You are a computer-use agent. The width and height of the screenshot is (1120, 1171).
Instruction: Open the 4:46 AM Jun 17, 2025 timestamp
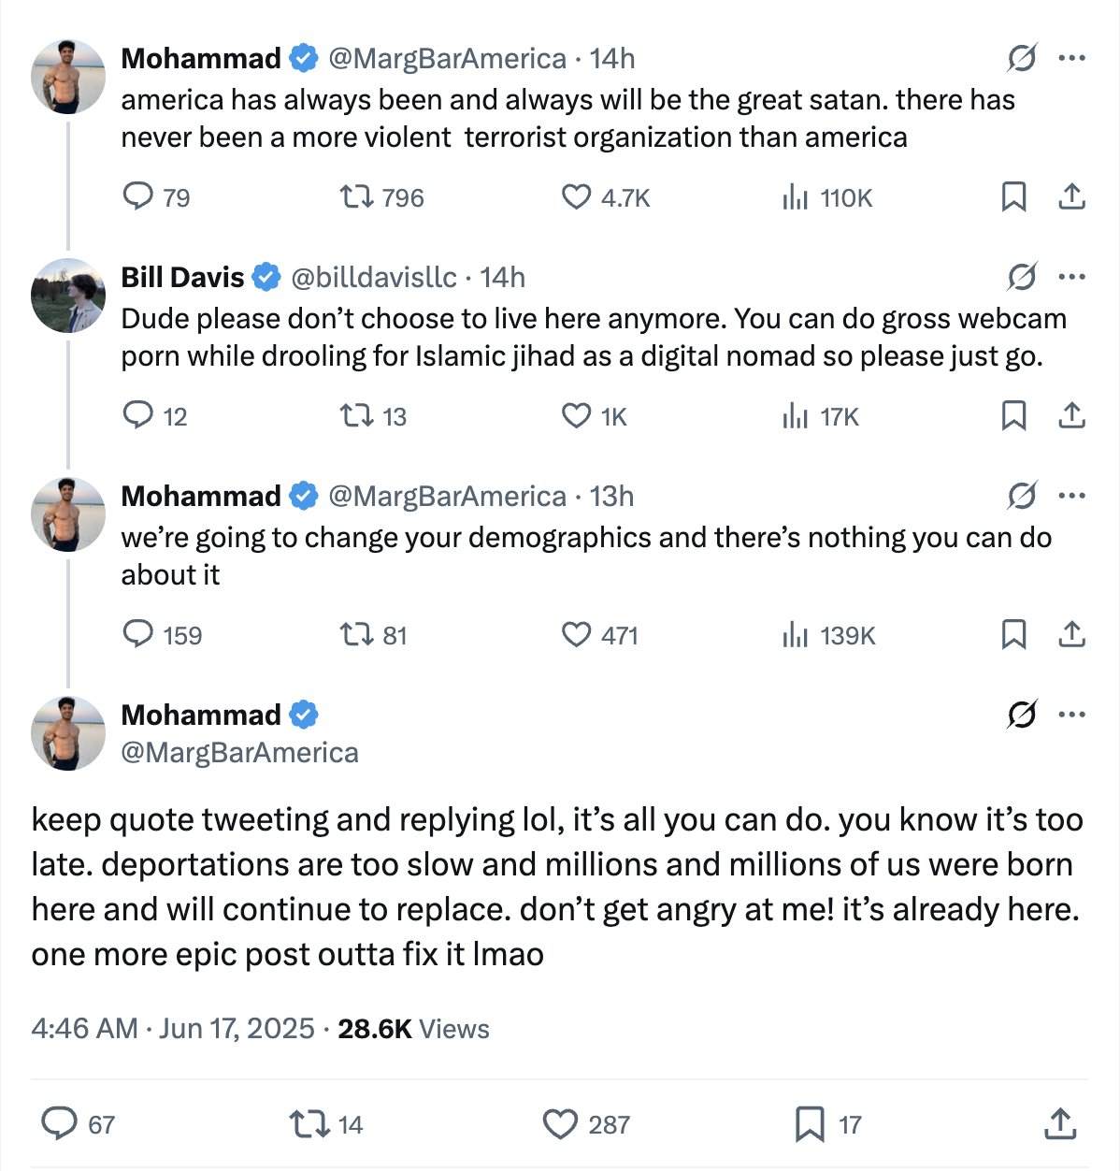coord(173,1029)
